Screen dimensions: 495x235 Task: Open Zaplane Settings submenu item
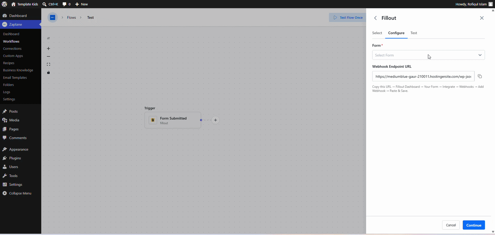click(9, 99)
